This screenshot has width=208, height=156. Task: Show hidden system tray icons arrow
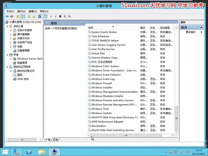point(166,152)
